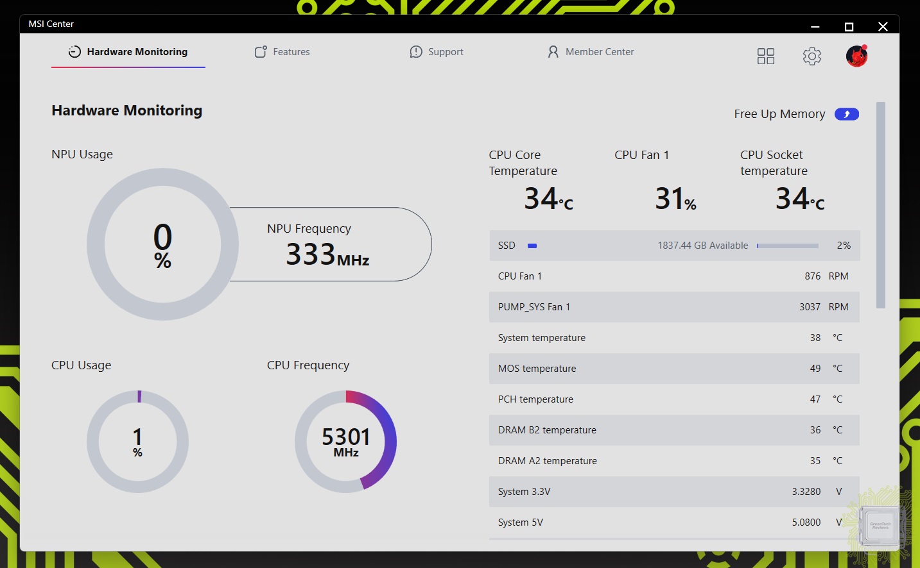
Task: Open the Support tab
Action: [437, 52]
